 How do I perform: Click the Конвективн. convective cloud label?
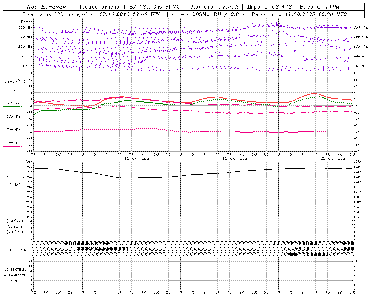[x=15, y=269]
